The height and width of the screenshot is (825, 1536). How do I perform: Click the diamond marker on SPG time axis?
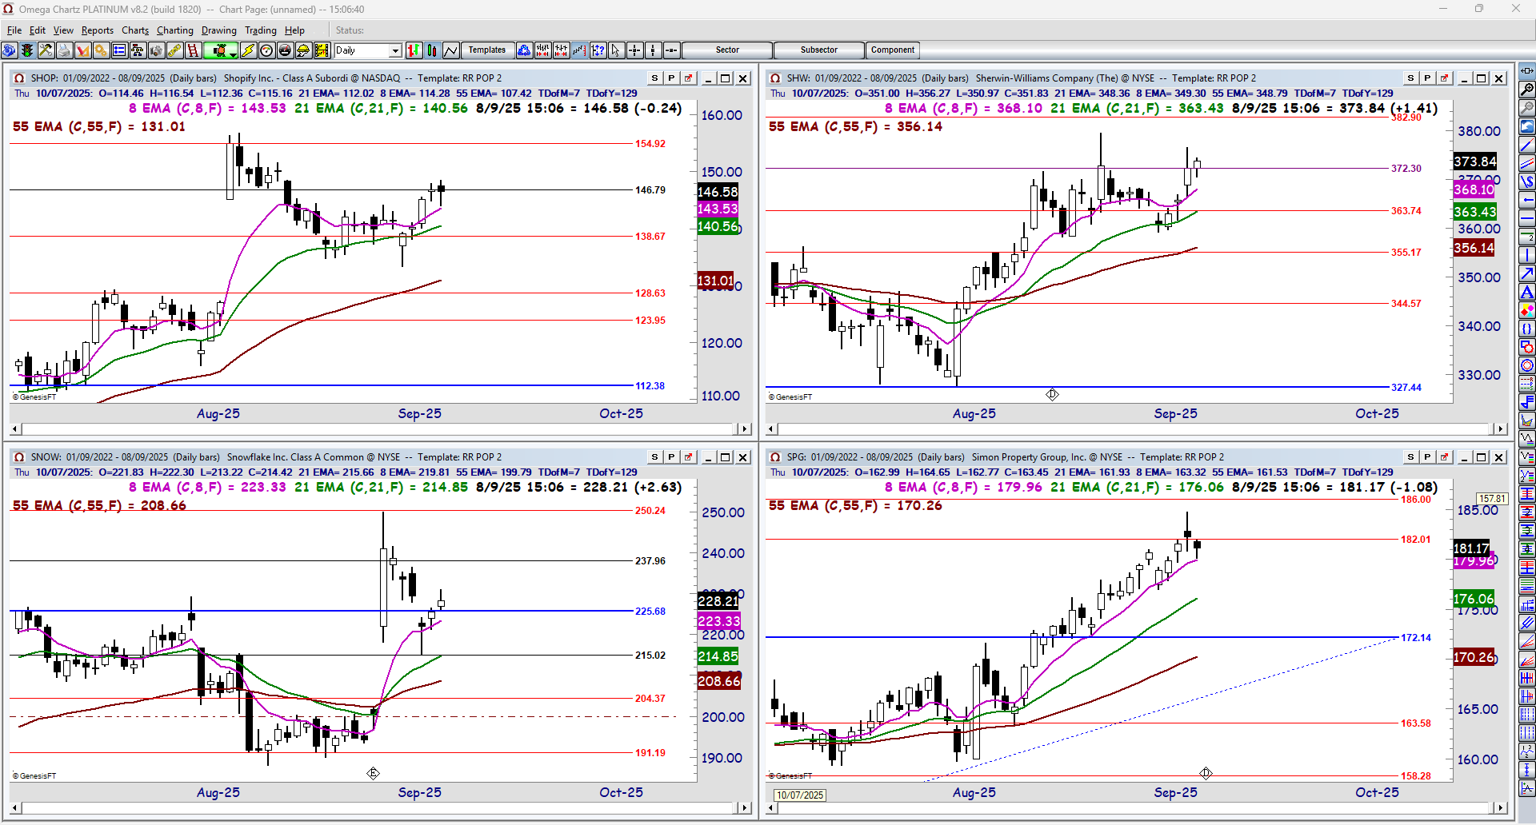(x=1206, y=773)
